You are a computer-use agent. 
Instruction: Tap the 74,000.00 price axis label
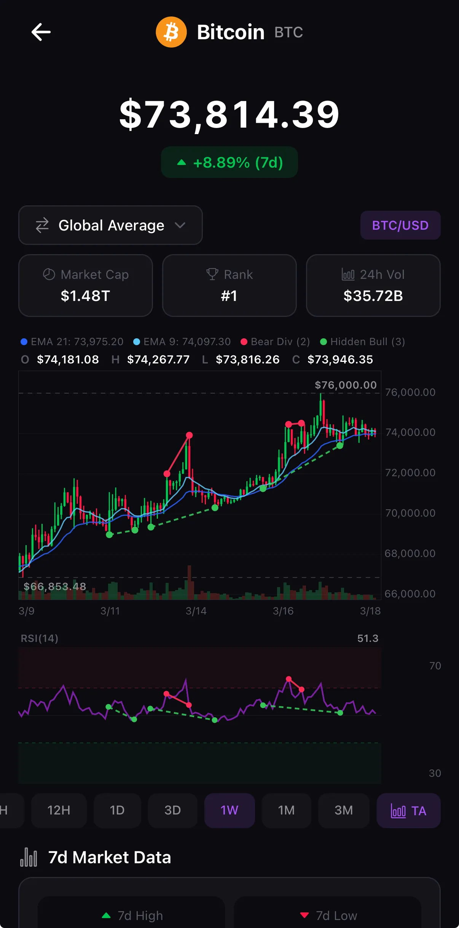[410, 432]
